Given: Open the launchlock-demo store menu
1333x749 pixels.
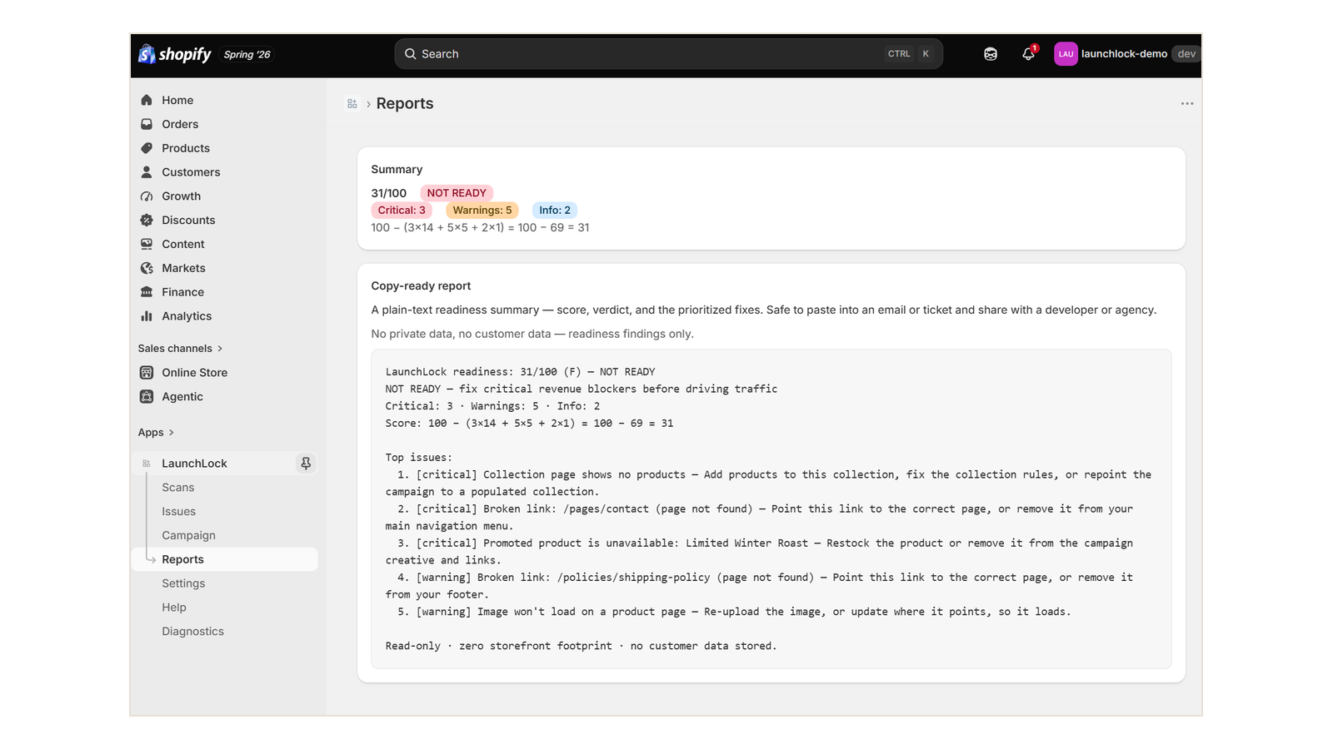Looking at the screenshot, I should point(1126,54).
